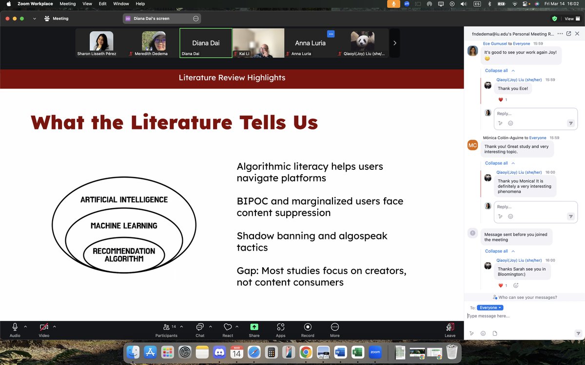Open the Edit menu
Image resolution: width=585 pixels, height=365 pixels.
click(x=102, y=4)
